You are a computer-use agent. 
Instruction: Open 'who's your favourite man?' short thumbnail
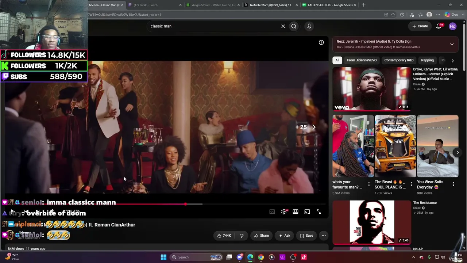353,146
